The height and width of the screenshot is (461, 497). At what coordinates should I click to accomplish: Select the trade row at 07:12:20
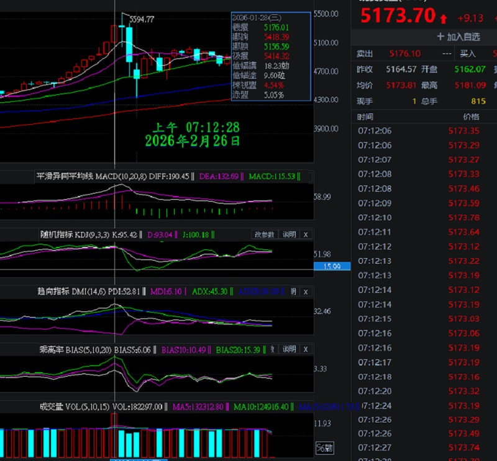(x=424, y=391)
